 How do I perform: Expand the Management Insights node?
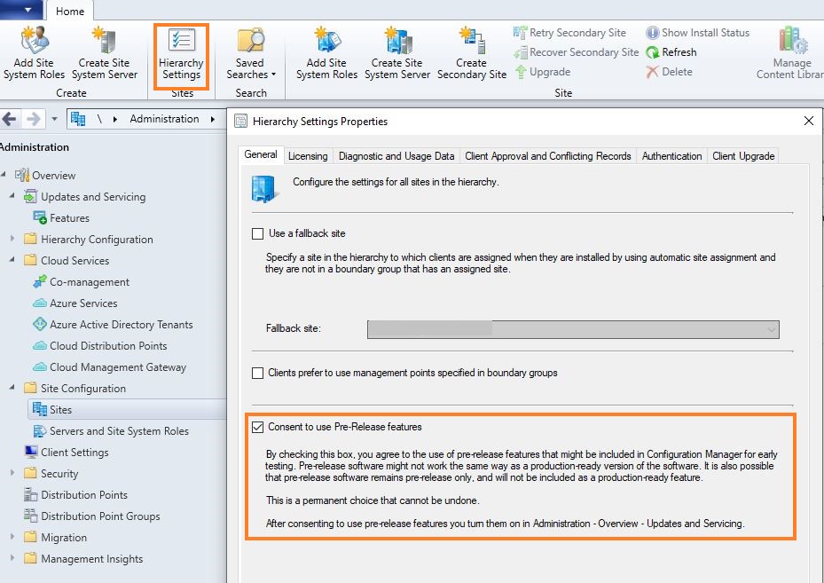(x=12, y=558)
